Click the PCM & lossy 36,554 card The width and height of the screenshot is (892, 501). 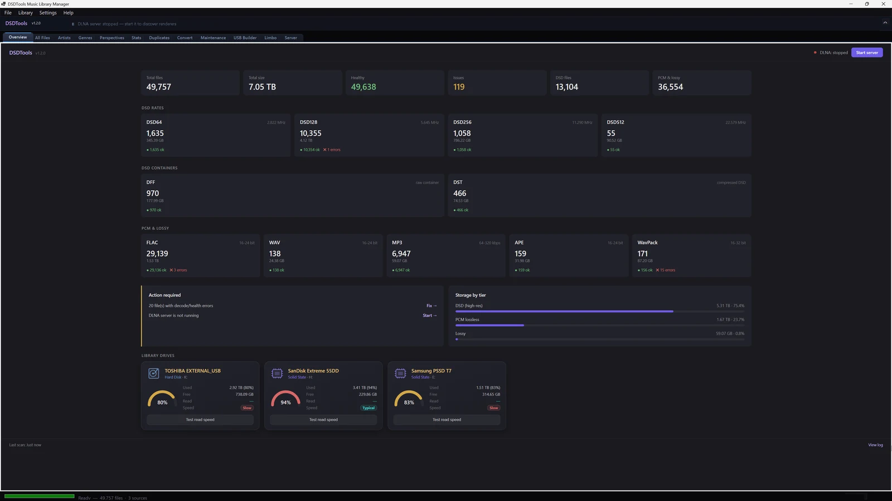coord(702,82)
